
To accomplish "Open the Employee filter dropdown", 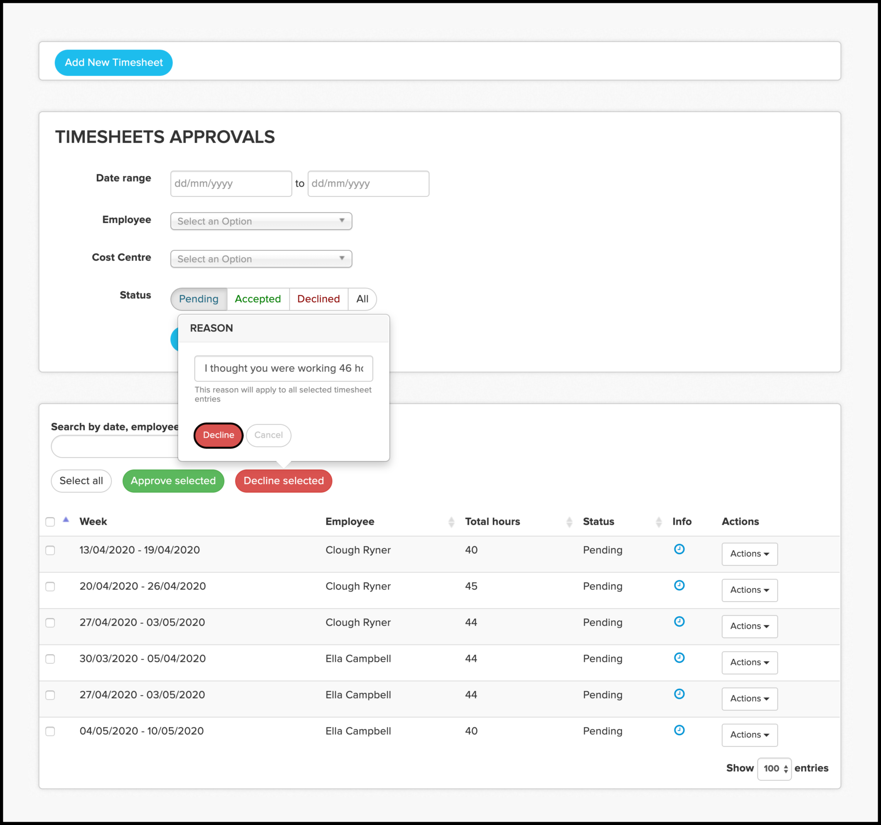I will click(x=261, y=221).
